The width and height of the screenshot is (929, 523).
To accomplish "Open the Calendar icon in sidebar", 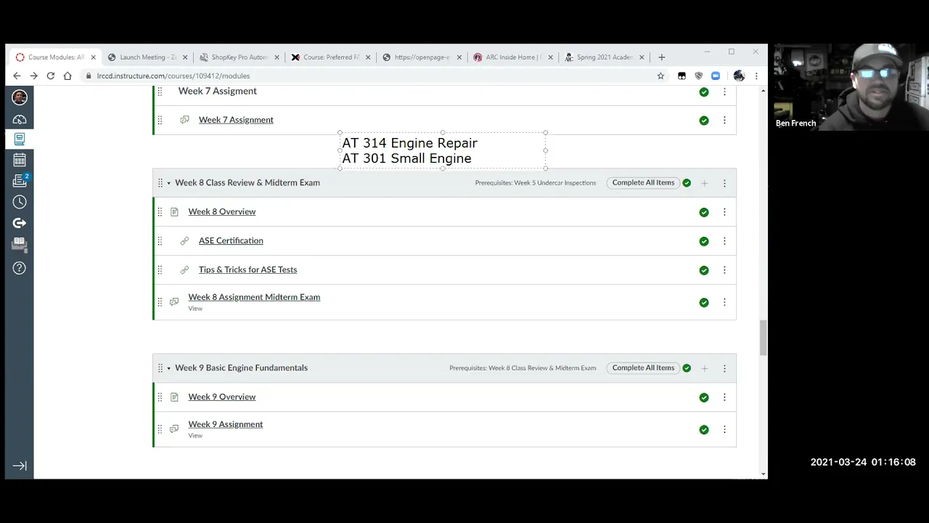I will 20,160.
